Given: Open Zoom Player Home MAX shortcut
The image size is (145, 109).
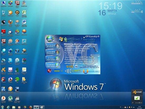Looking at the screenshot, I should [10, 90].
